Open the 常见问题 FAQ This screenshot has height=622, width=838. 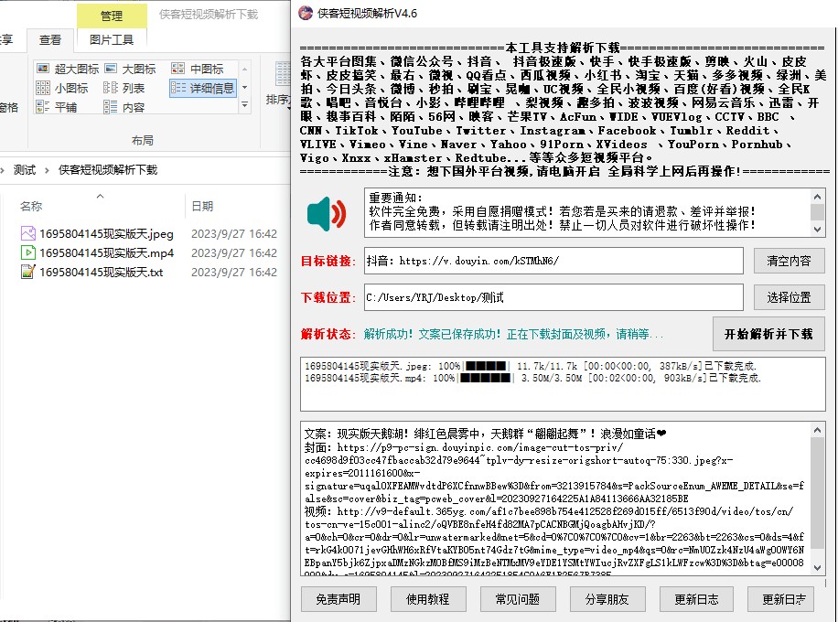coord(518,599)
